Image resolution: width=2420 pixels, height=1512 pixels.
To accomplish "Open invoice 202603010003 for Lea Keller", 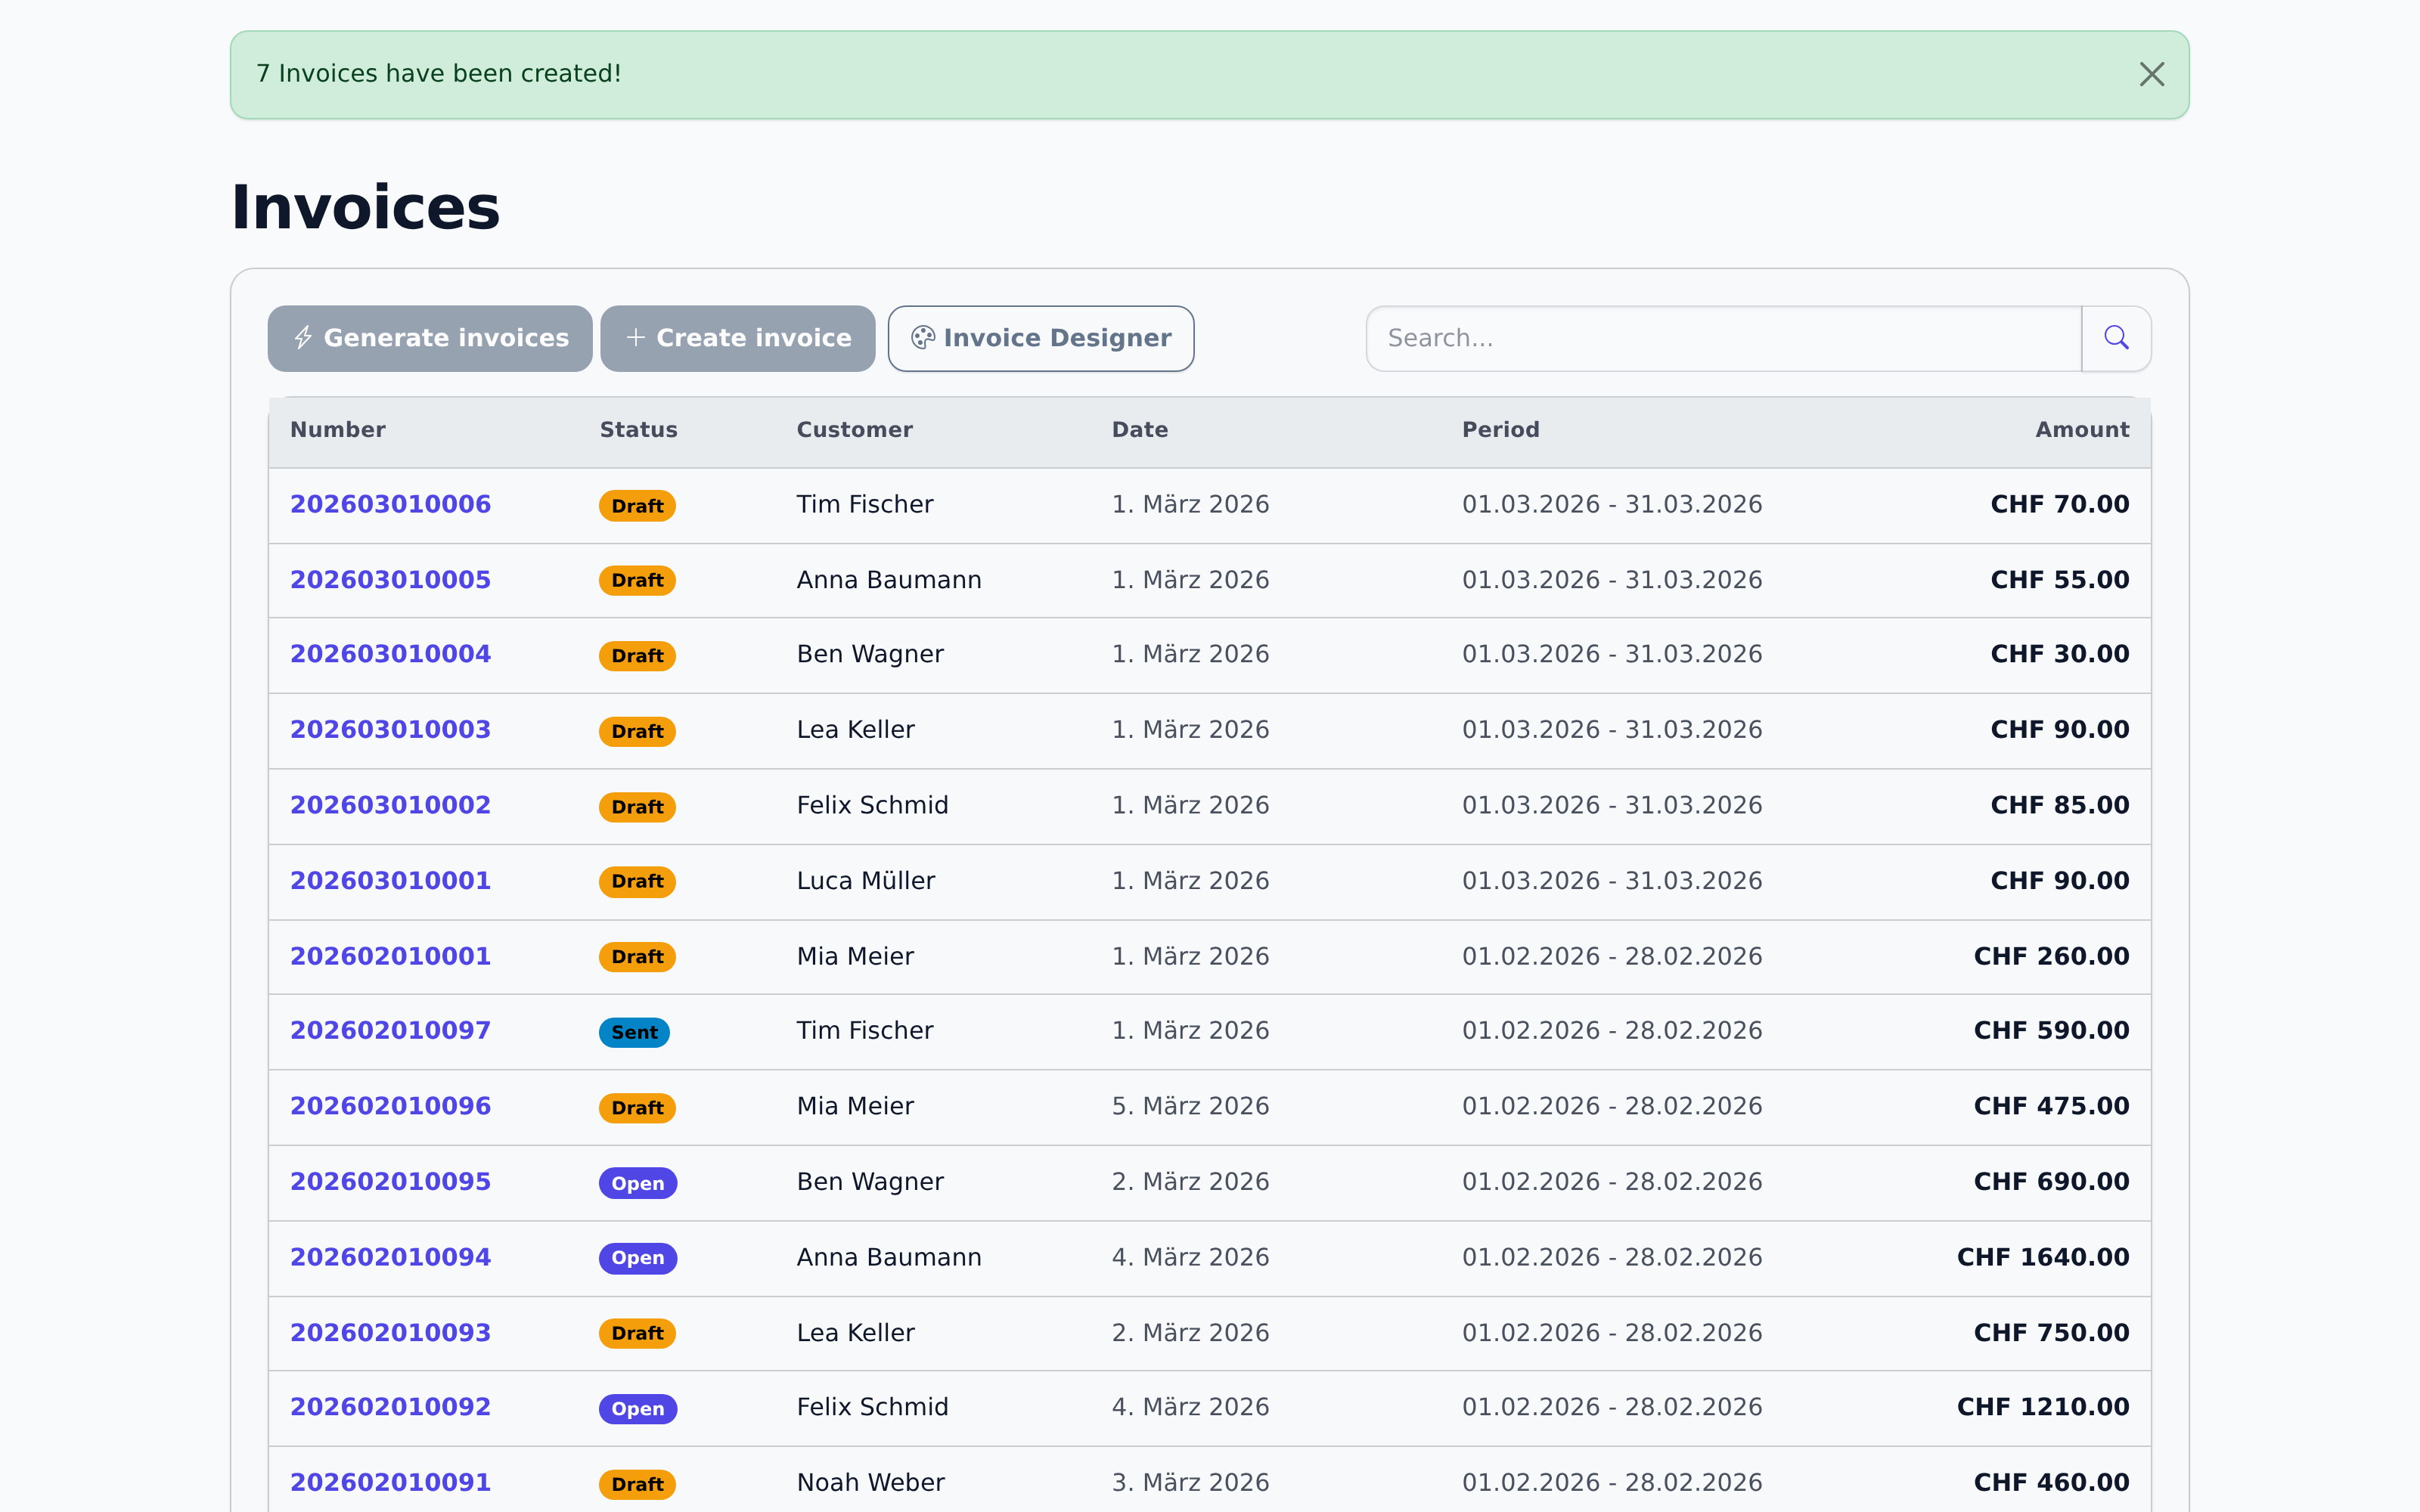I will [390, 730].
